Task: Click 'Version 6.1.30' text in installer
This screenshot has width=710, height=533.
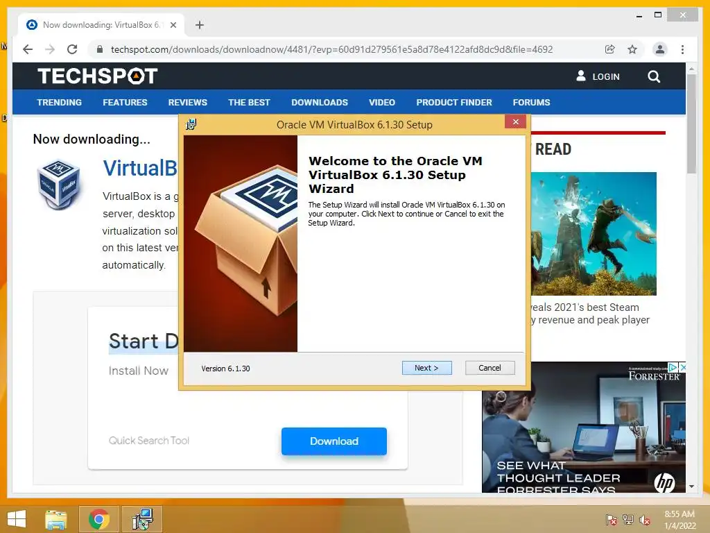Action: click(225, 369)
